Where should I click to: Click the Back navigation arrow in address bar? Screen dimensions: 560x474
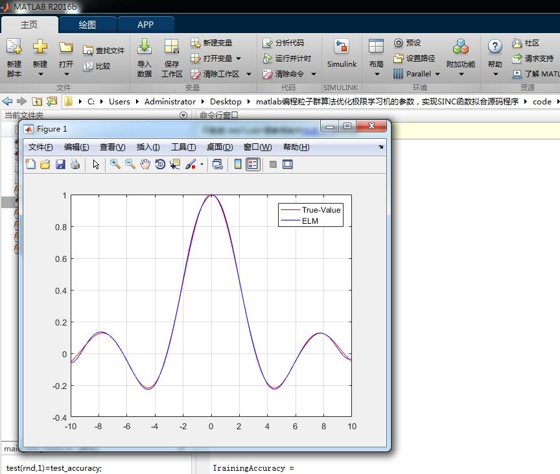click(x=7, y=101)
